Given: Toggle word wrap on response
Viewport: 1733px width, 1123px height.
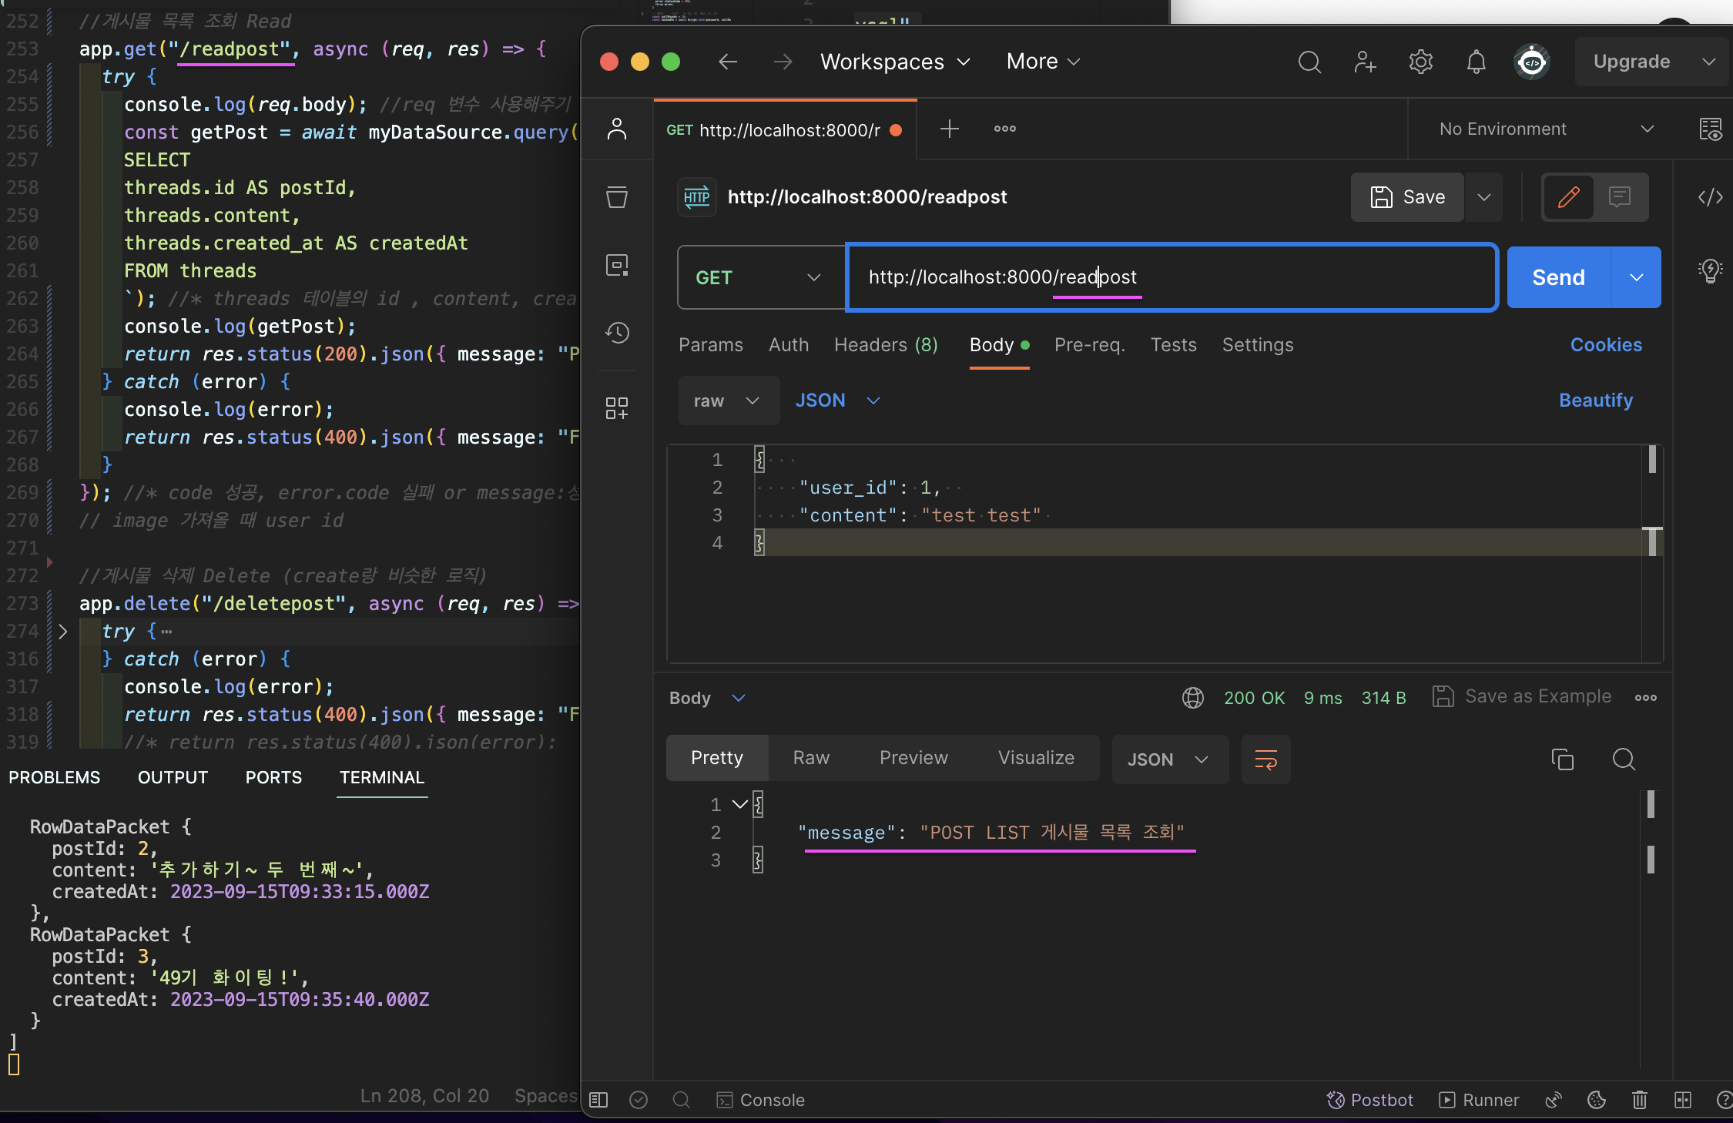Looking at the screenshot, I should point(1265,759).
